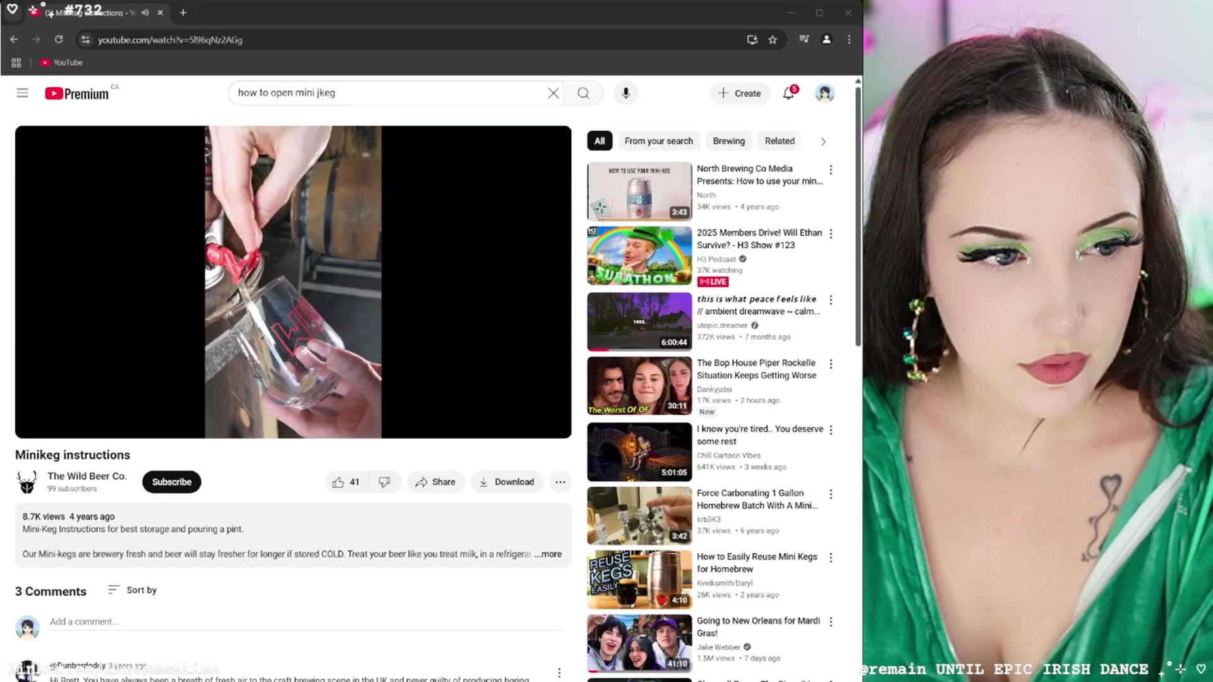Expand the description with ...more
The width and height of the screenshot is (1213, 682).
coord(548,554)
